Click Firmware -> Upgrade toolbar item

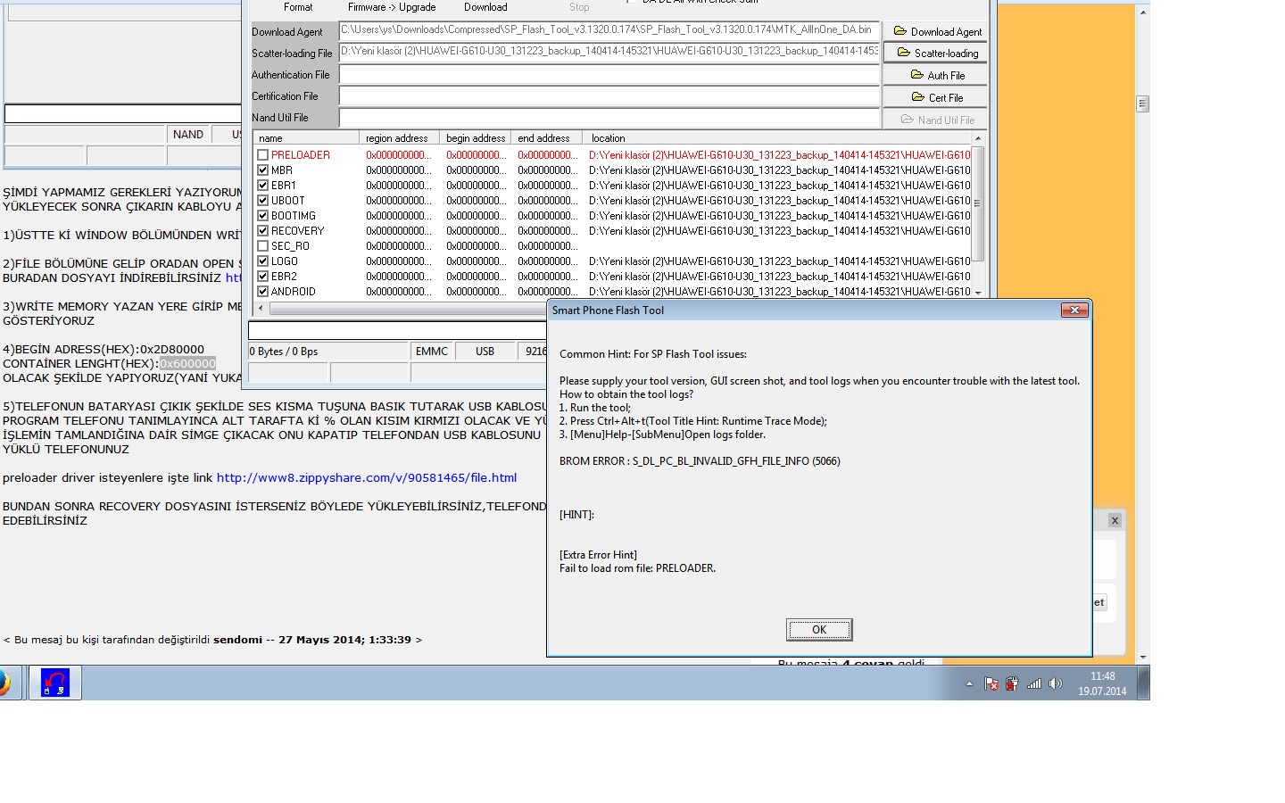[x=392, y=7]
